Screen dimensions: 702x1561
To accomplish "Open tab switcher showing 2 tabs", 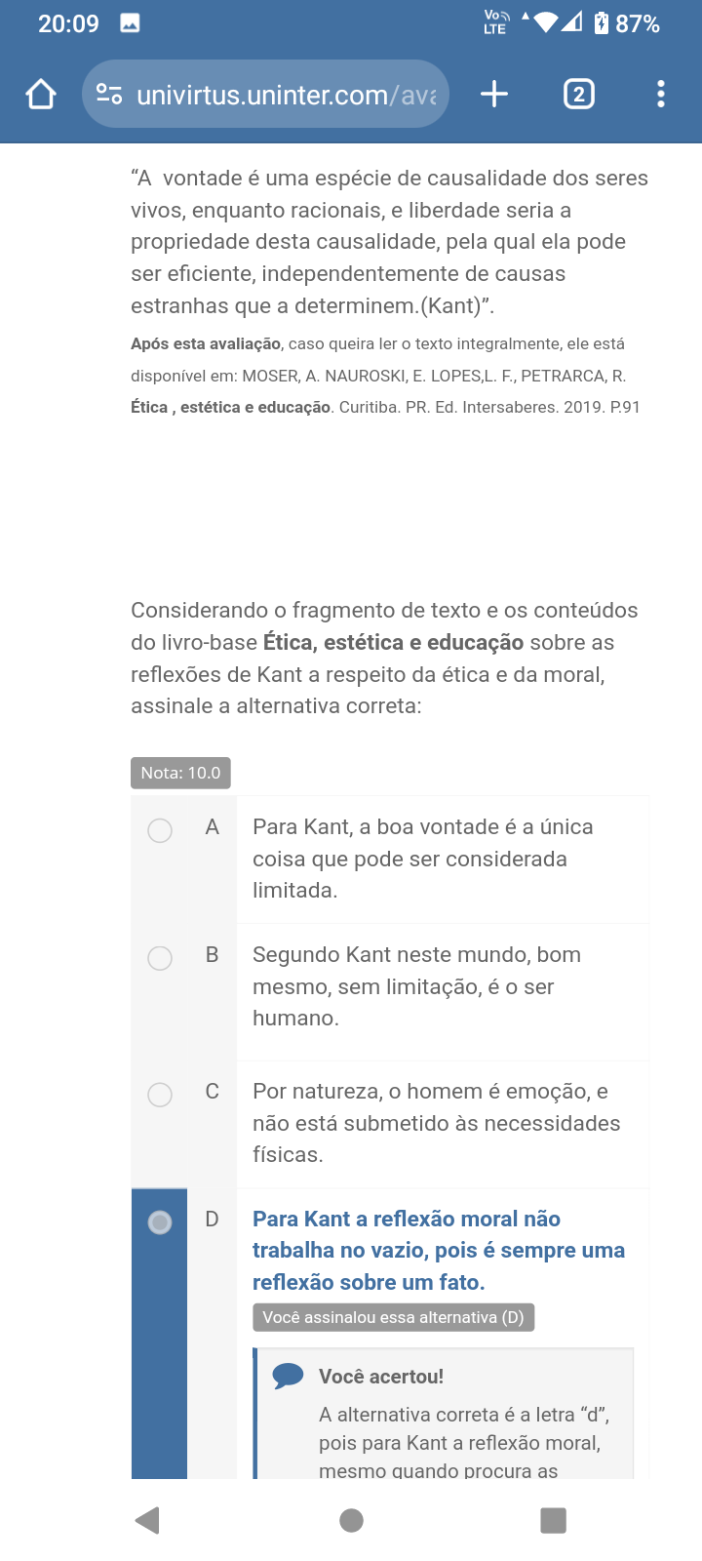I will coord(578,95).
